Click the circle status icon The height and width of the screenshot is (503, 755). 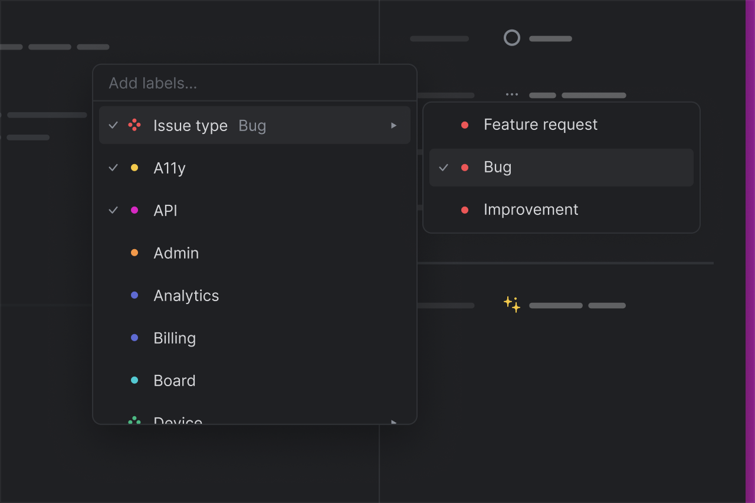(x=512, y=38)
